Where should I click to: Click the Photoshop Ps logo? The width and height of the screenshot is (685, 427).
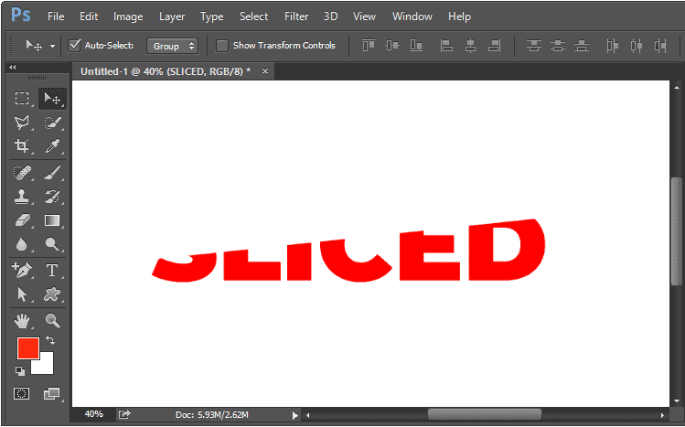[x=20, y=15]
